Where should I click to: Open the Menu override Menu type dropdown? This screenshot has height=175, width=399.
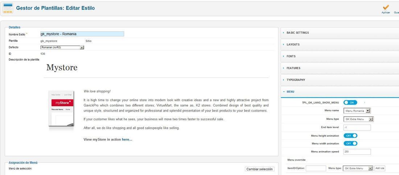[358, 168]
